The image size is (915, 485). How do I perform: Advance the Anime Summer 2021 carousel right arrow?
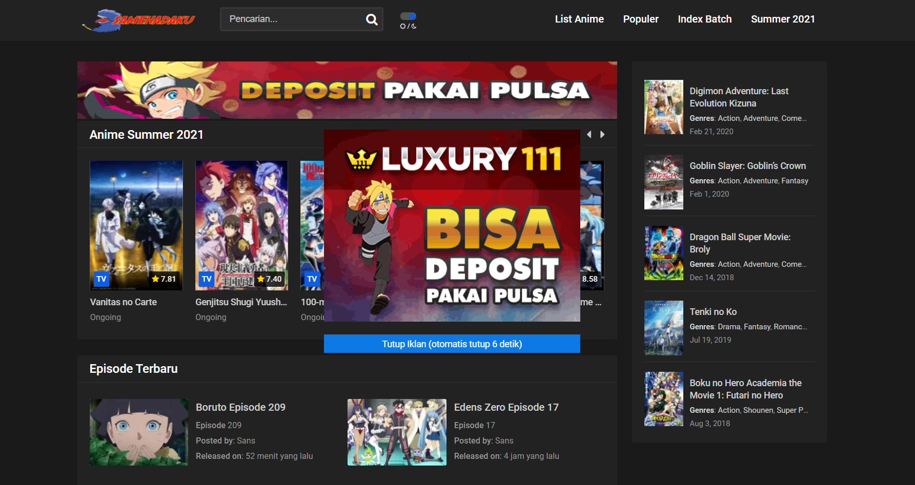click(602, 134)
